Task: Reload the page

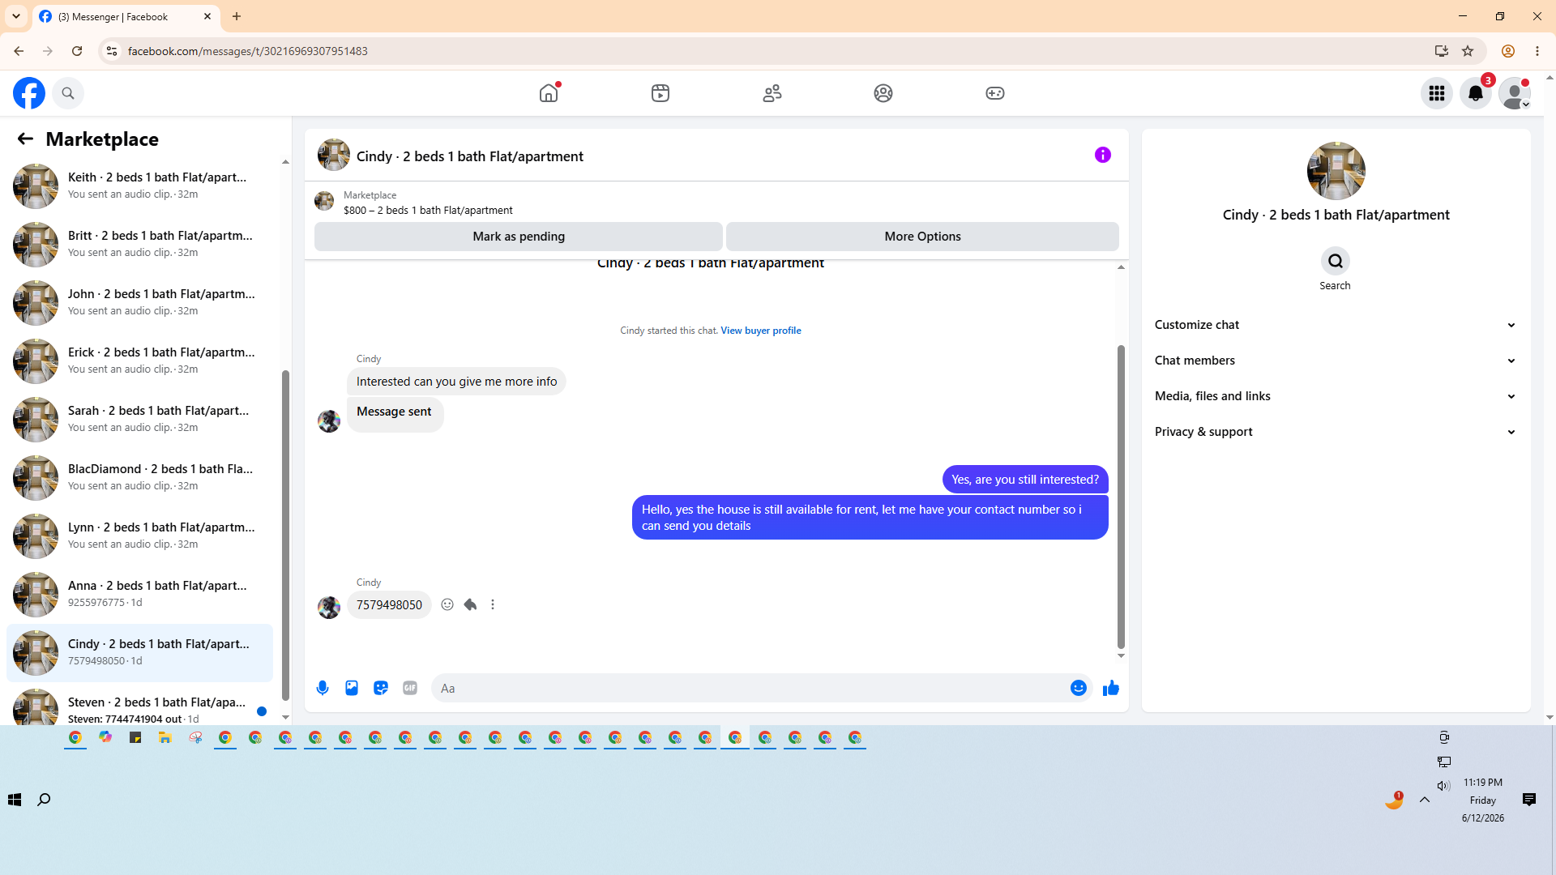Action: (77, 51)
